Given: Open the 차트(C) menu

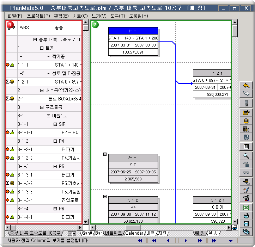Looking at the screenshot, I should click(80, 16).
